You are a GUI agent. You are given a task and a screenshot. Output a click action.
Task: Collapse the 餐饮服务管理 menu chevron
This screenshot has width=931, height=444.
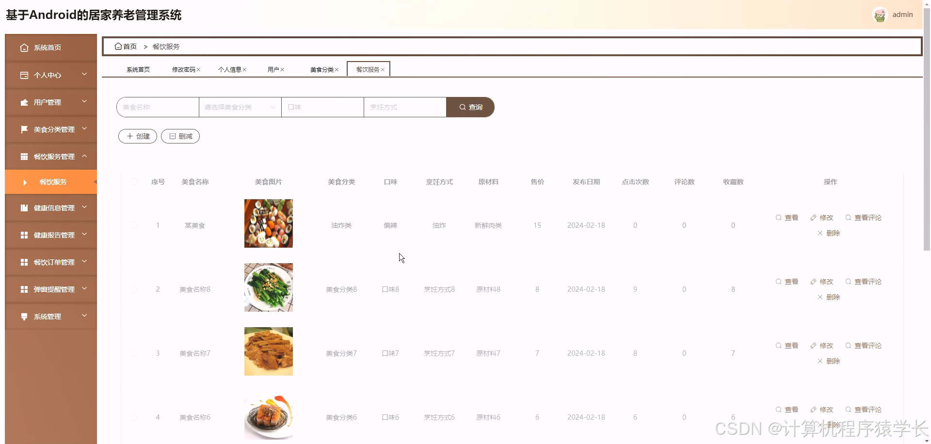coord(84,156)
